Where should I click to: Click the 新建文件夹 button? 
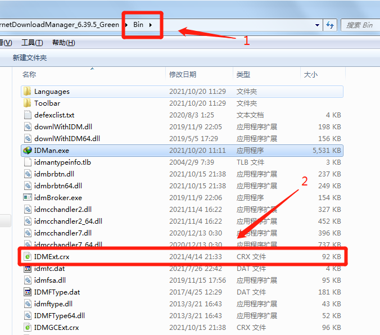[x=30, y=58]
